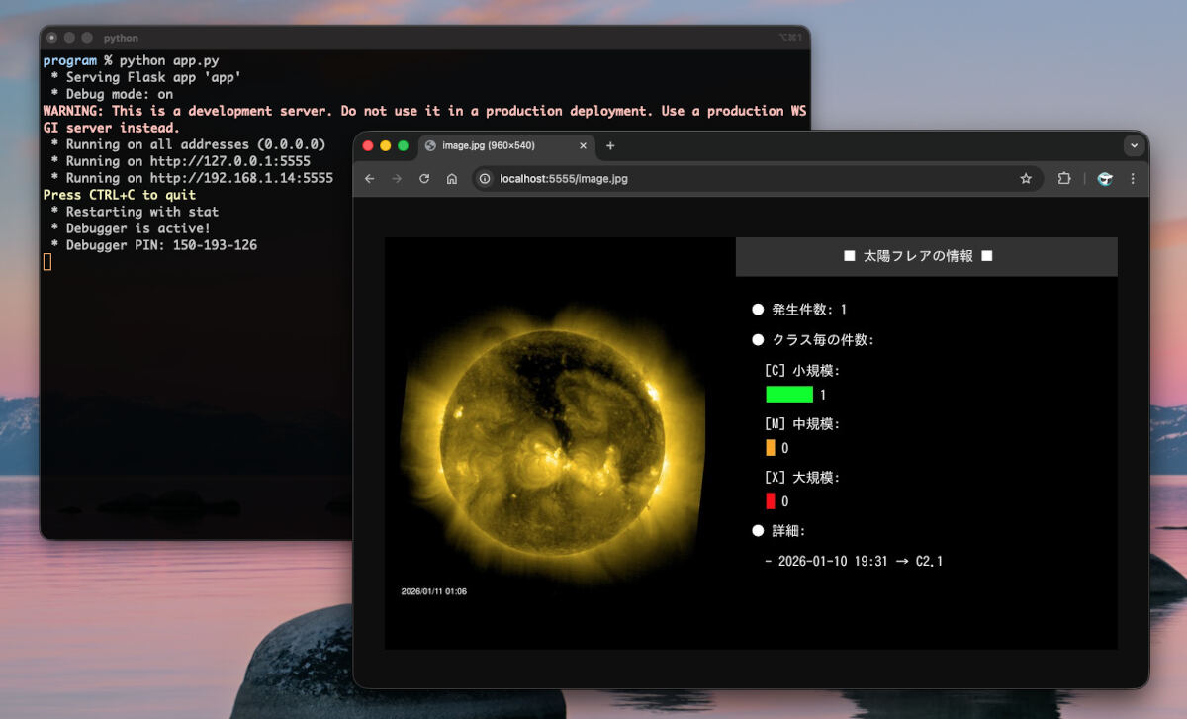Open site information for localhost:5555
1187x719 pixels.
click(484, 179)
